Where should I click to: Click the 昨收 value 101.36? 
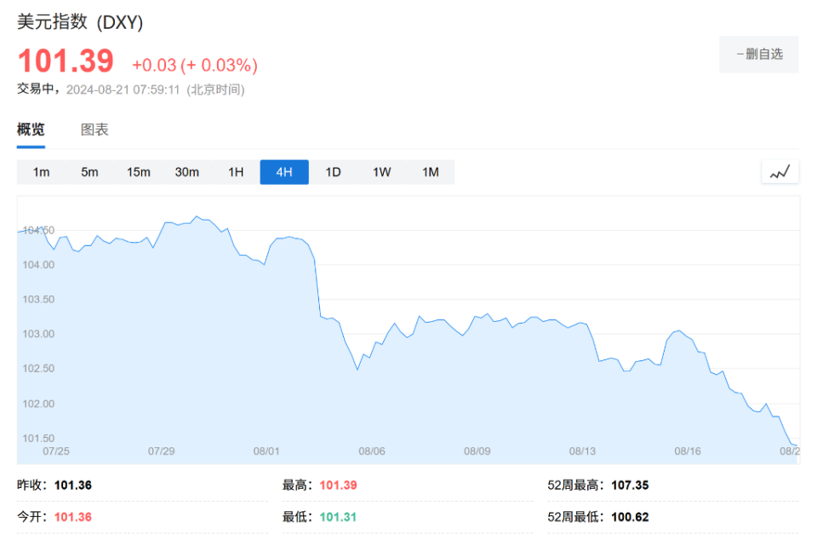point(72,485)
